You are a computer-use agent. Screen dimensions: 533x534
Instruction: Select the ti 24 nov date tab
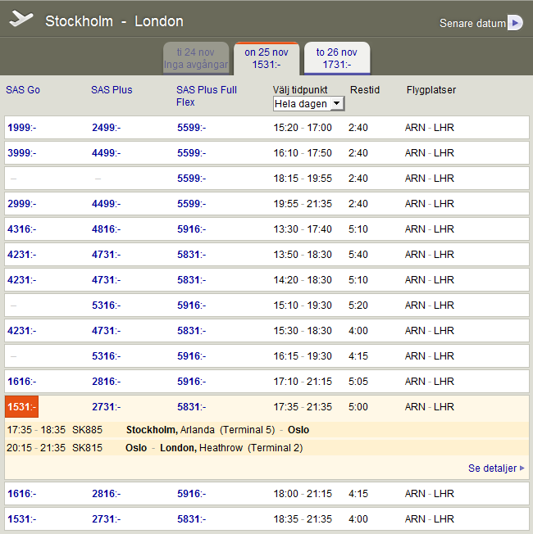point(195,58)
